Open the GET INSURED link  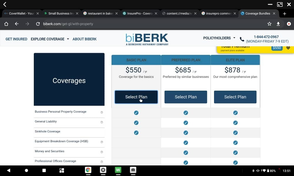(x=16, y=39)
